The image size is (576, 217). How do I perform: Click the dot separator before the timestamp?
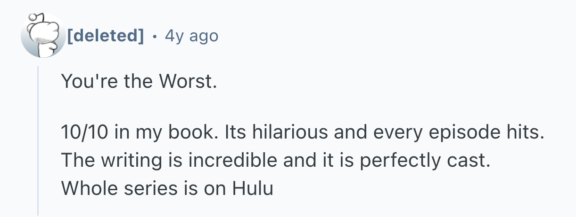point(154,36)
